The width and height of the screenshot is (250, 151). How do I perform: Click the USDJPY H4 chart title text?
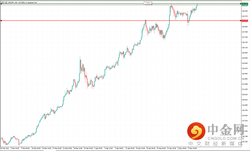[x=22, y=2]
